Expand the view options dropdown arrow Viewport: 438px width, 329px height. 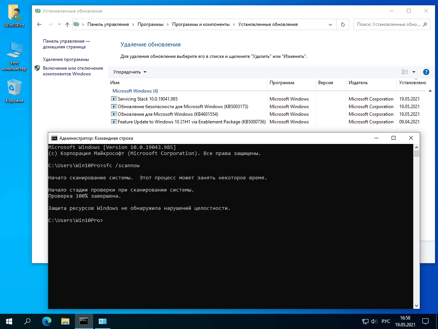(x=414, y=72)
